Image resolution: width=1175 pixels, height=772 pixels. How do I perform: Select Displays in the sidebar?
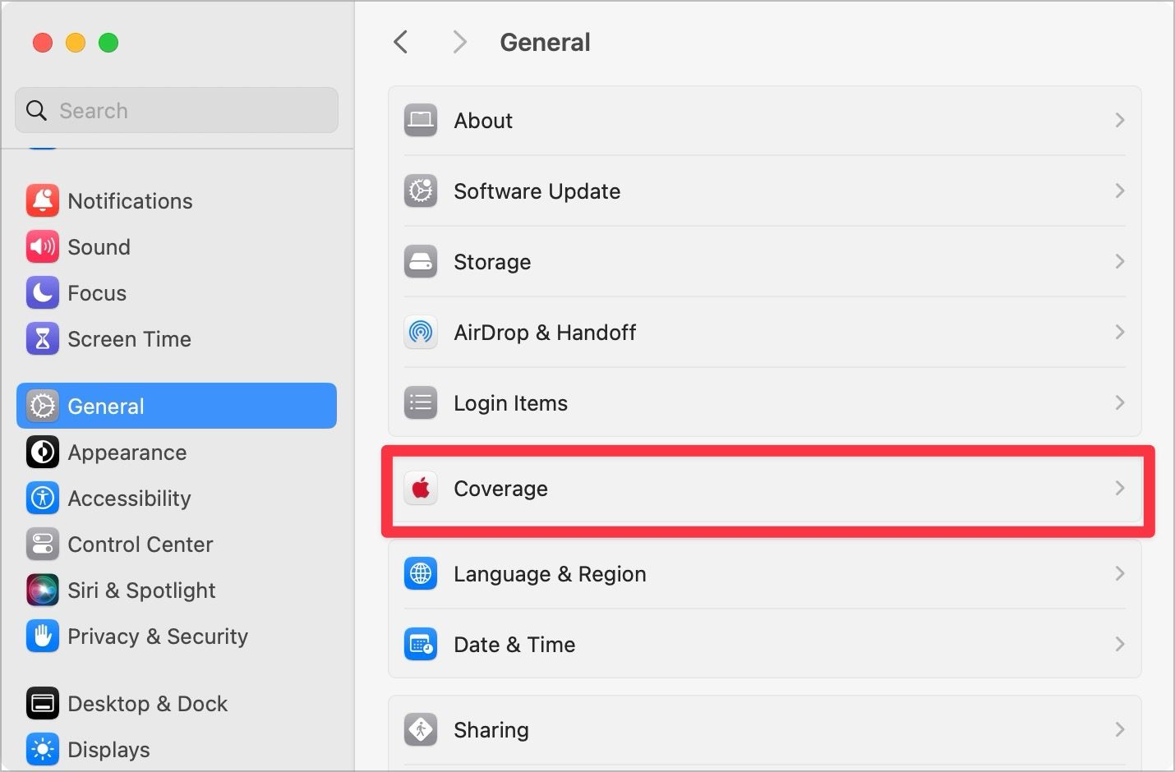[x=108, y=749]
